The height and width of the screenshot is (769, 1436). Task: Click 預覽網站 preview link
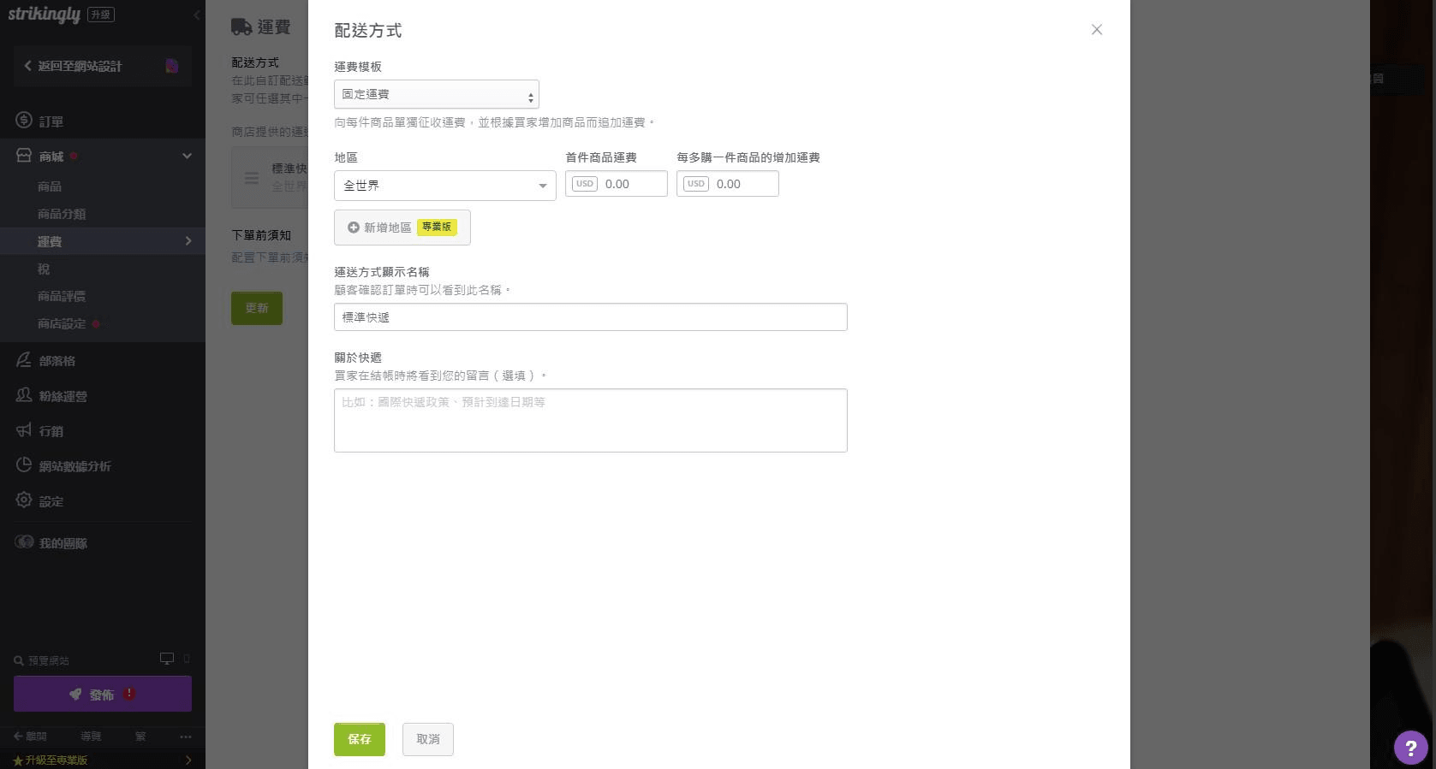[x=48, y=660]
